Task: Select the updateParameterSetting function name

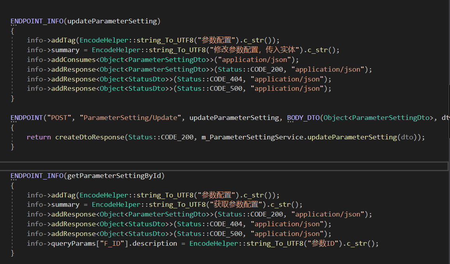Action: pos(113,21)
